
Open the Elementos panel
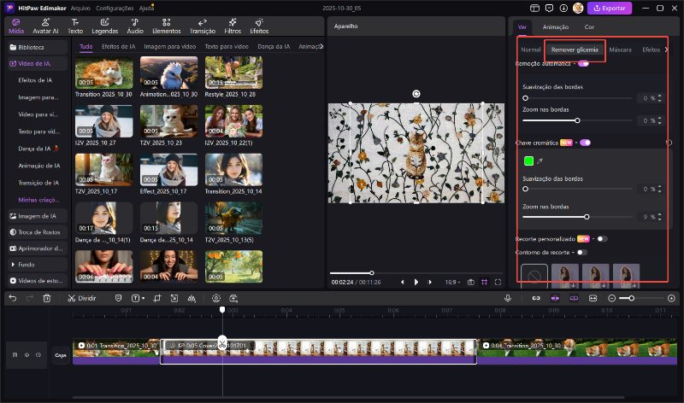tap(166, 26)
